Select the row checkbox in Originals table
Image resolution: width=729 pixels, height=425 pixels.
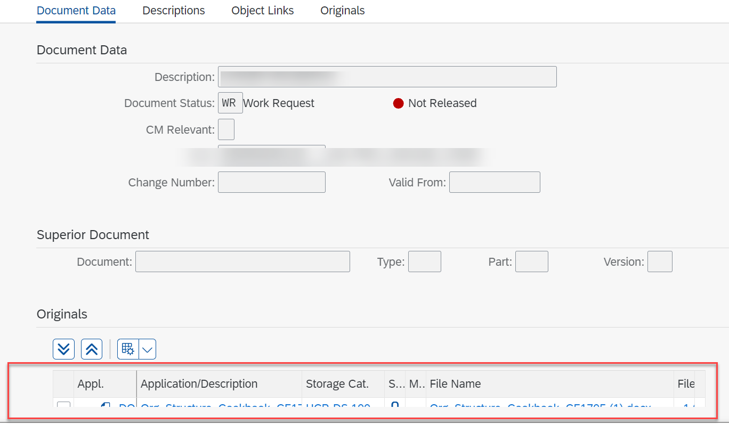pos(63,405)
